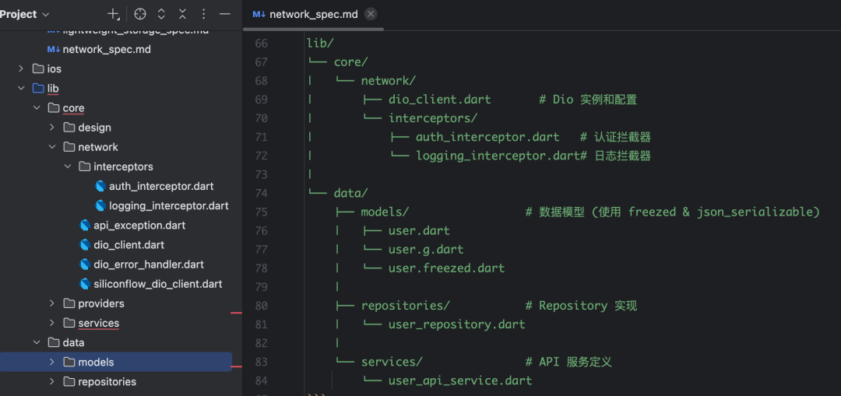Click the Dart icon beside auth_interceptor.dart

pos(100,187)
